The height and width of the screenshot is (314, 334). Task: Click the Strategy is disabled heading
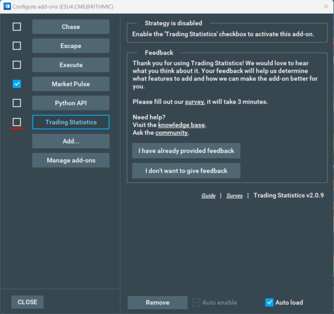[173, 23]
